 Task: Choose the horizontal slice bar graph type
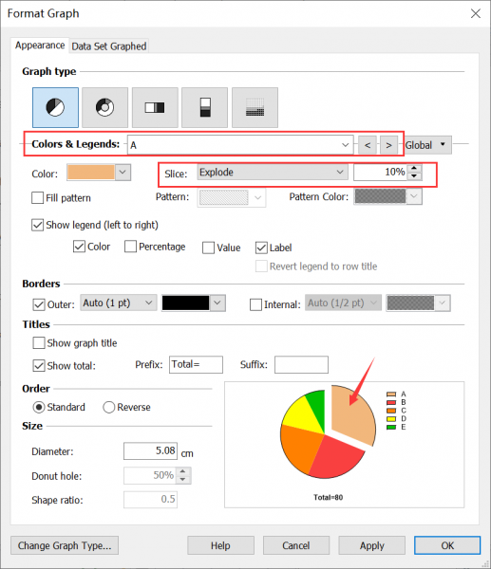point(155,107)
